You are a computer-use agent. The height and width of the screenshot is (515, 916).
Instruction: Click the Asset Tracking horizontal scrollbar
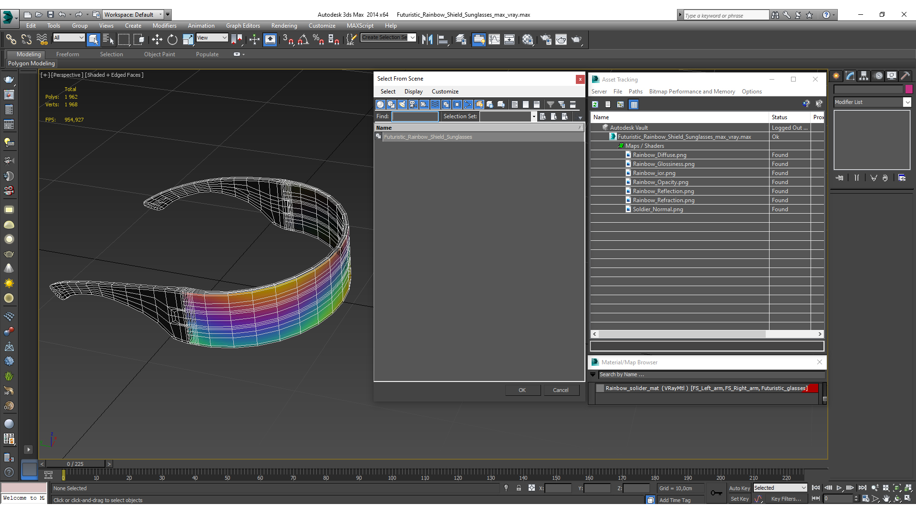(x=707, y=334)
